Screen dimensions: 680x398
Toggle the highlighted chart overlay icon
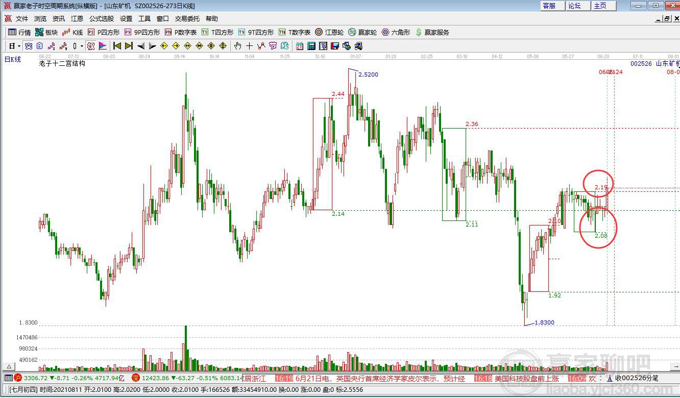tap(29, 46)
